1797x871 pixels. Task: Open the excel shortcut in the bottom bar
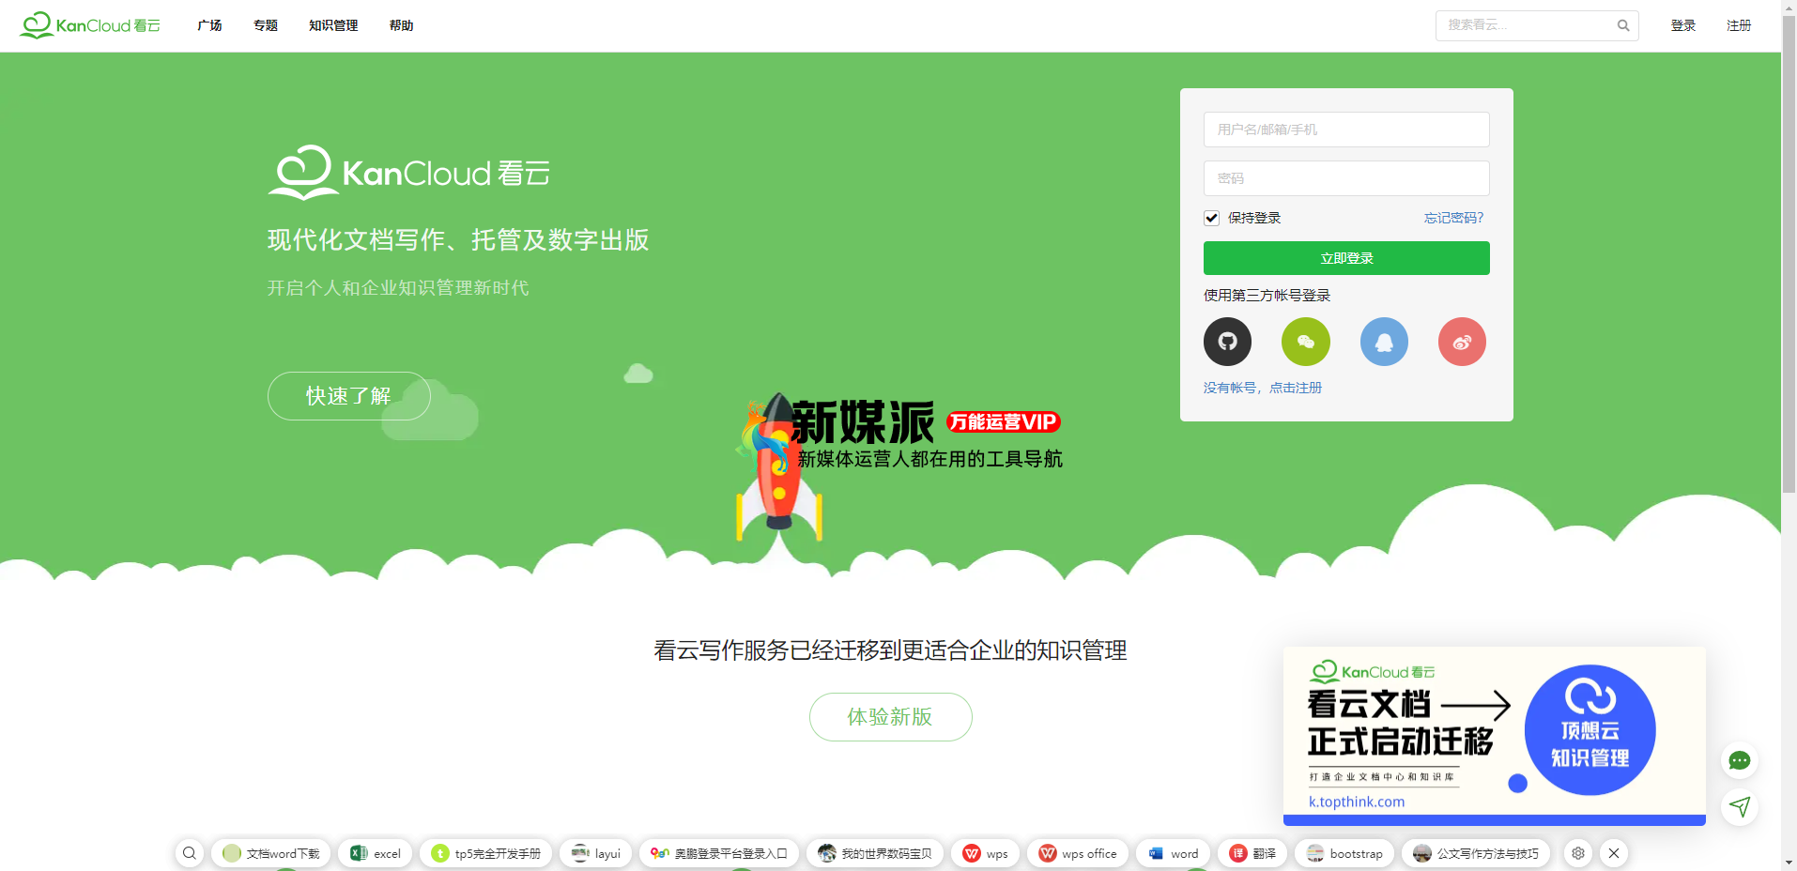tap(376, 853)
